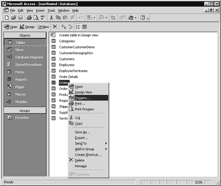This screenshot has height=186, width=221.
Task: Click the Cut scissors toolbar icon
Action: coord(51,18)
